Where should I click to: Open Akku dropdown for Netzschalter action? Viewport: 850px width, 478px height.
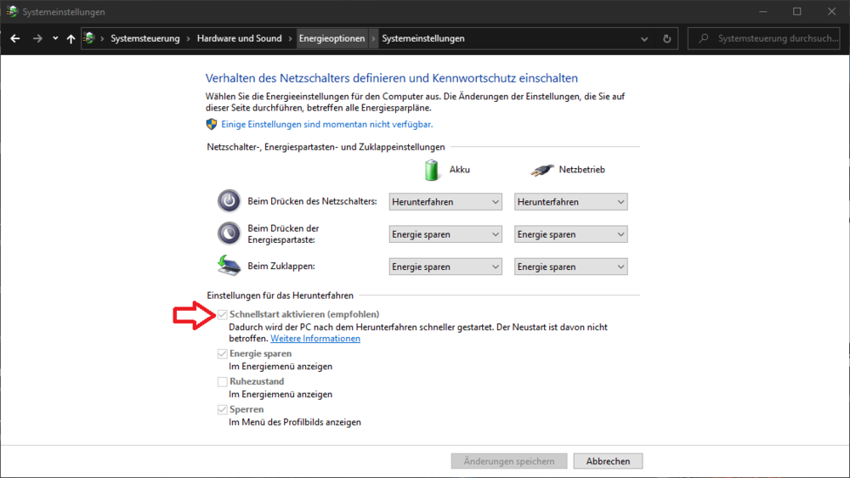pos(445,202)
